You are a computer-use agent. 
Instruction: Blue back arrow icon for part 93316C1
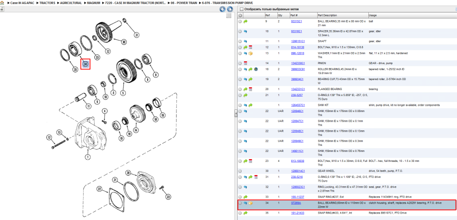(x=245, y=31)
